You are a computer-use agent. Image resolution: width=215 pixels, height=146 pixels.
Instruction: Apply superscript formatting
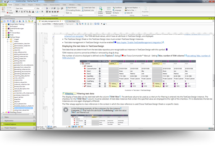[24, 12]
